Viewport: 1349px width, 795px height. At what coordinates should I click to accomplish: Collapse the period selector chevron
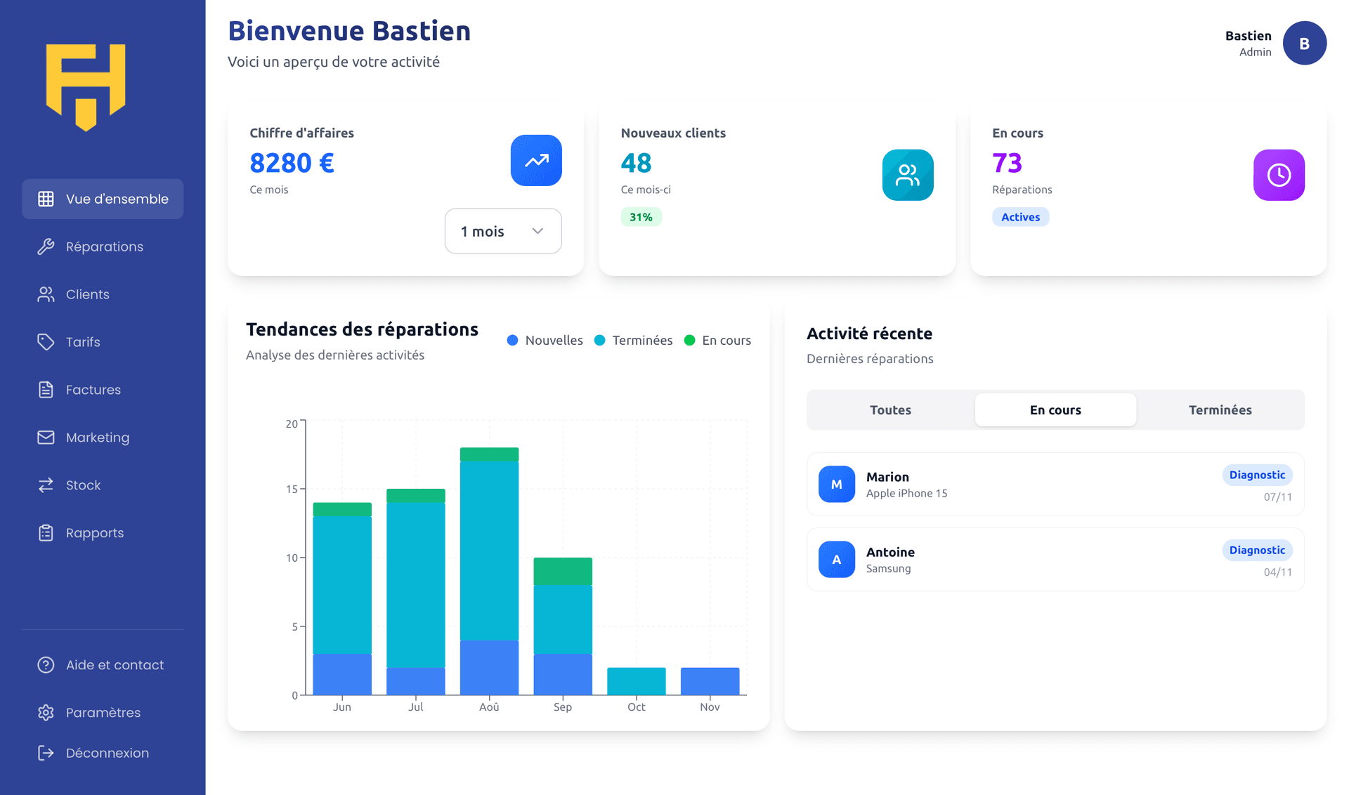click(537, 231)
